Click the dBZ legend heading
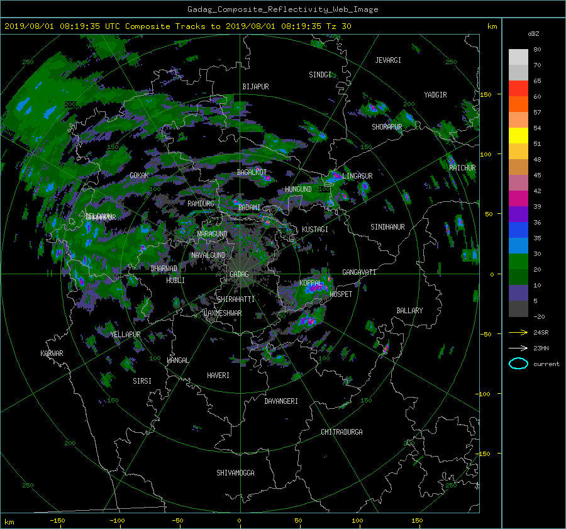Screen dimensions: 566x529 coord(533,34)
